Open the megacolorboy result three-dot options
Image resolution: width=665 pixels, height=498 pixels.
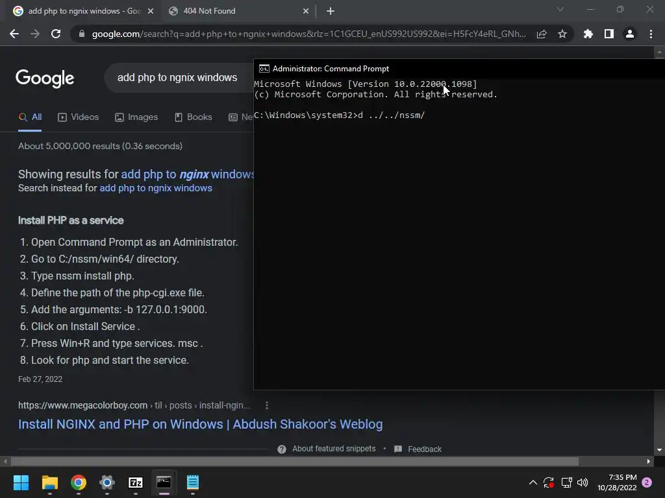coord(267,405)
